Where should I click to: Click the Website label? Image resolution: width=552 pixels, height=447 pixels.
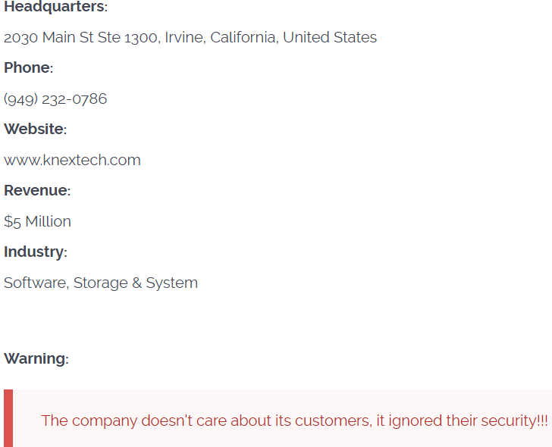pos(34,130)
